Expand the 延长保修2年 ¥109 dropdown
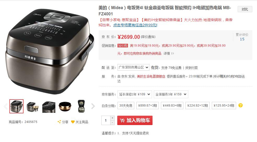Viewport: 257px width, 142px height. click(135, 94)
